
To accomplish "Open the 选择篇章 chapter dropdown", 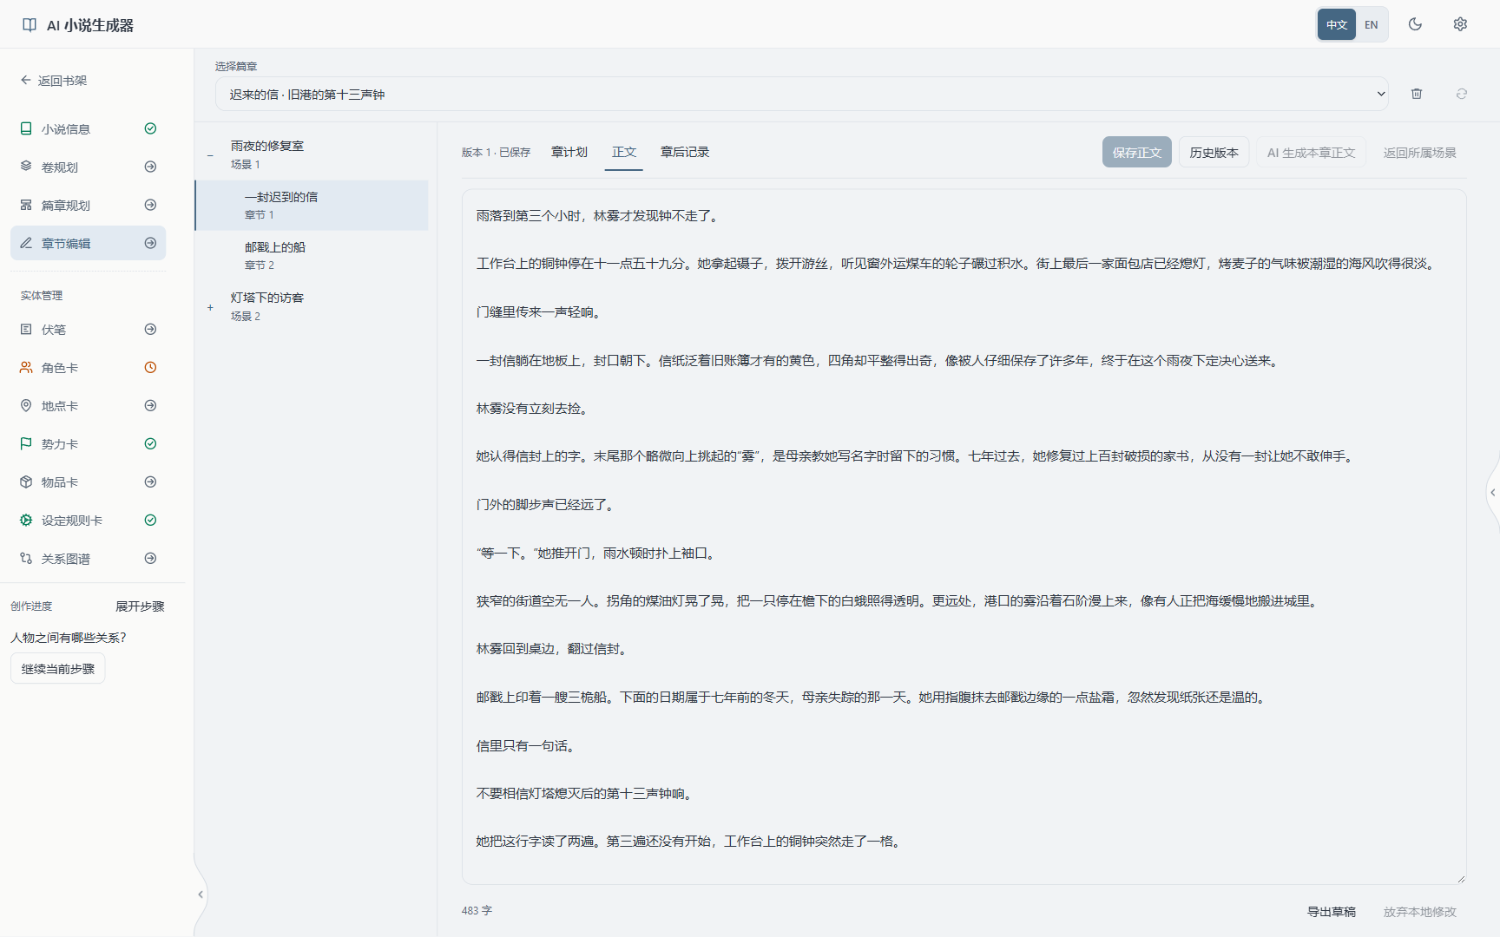I will 802,94.
